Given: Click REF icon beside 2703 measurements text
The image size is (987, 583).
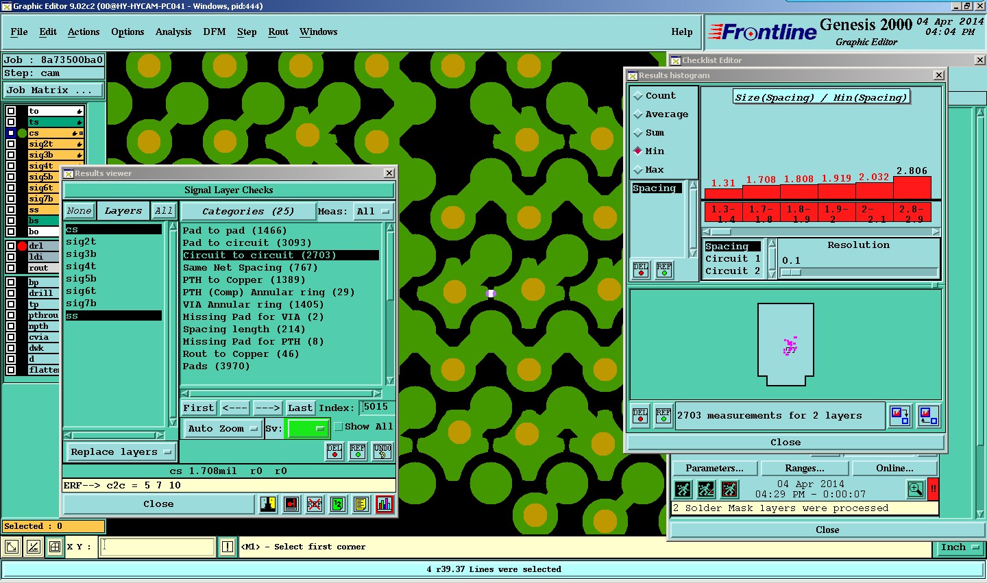Looking at the screenshot, I should (663, 416).
